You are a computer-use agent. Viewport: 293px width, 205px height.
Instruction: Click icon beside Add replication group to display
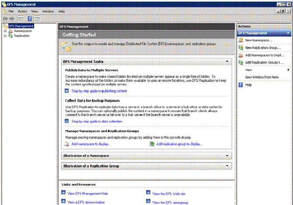(x=152, y=144)
